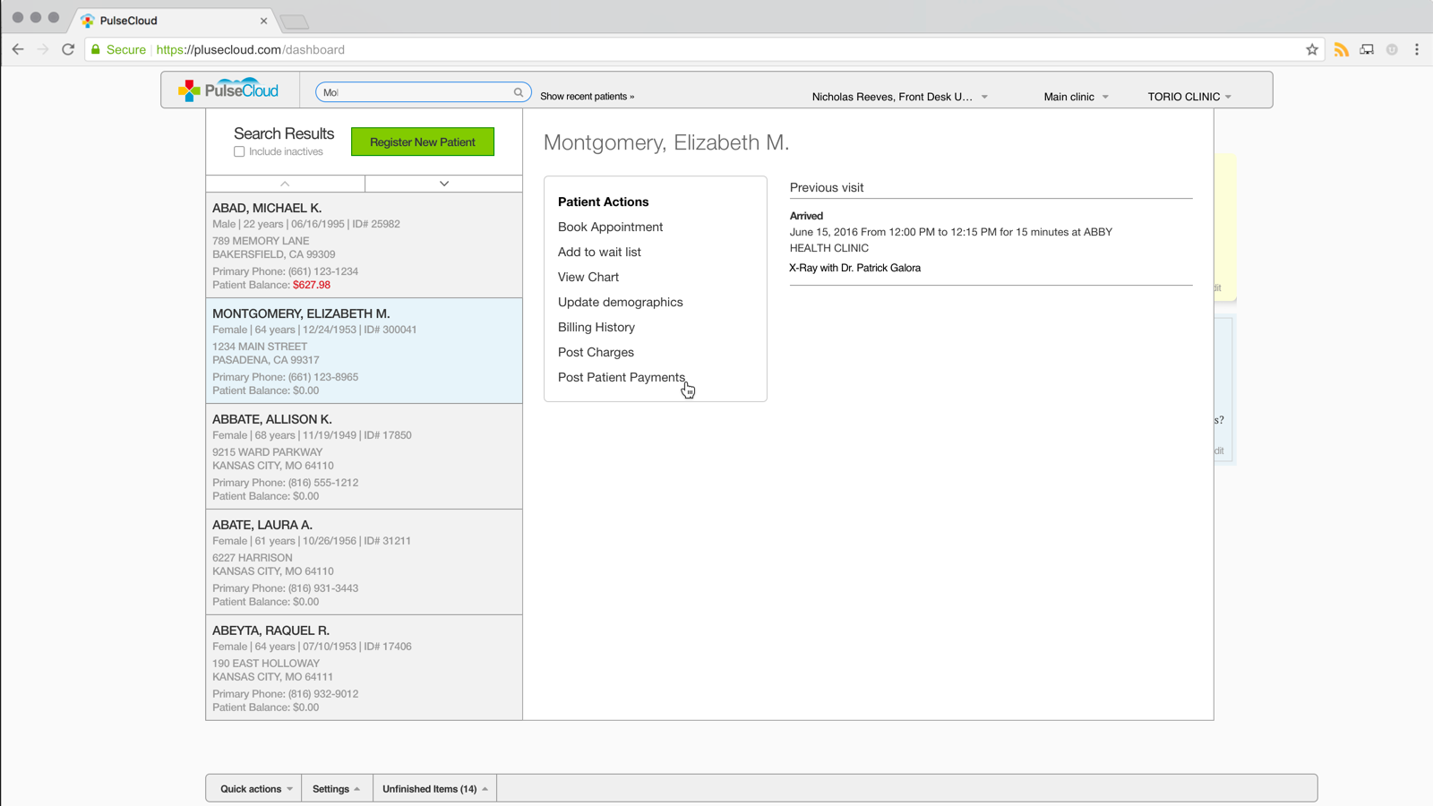Click the browser back arrow
The height and width of the screenshot is (806, 1433).
(x=18, y=50)
